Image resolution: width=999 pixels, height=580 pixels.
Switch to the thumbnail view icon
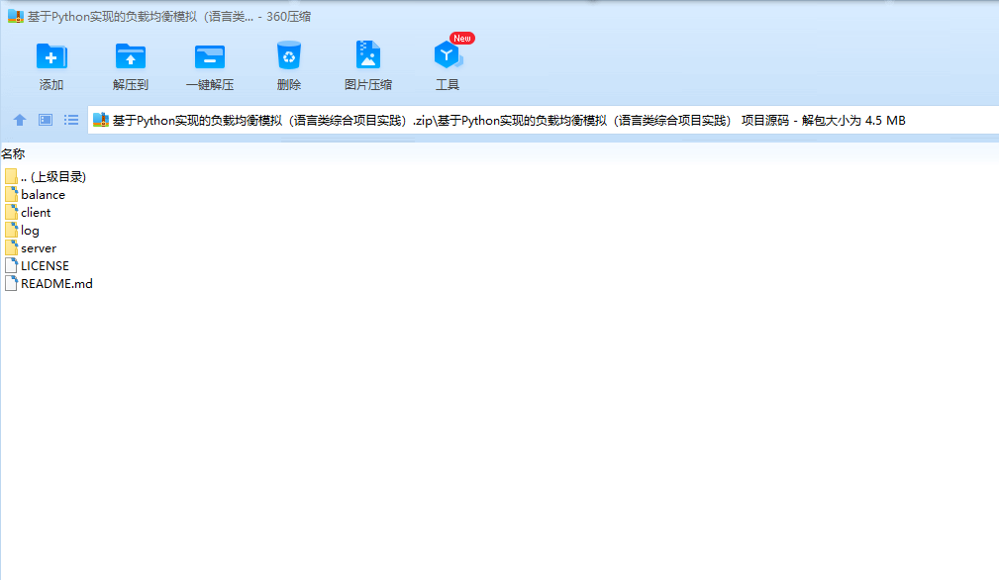(46, 120)
